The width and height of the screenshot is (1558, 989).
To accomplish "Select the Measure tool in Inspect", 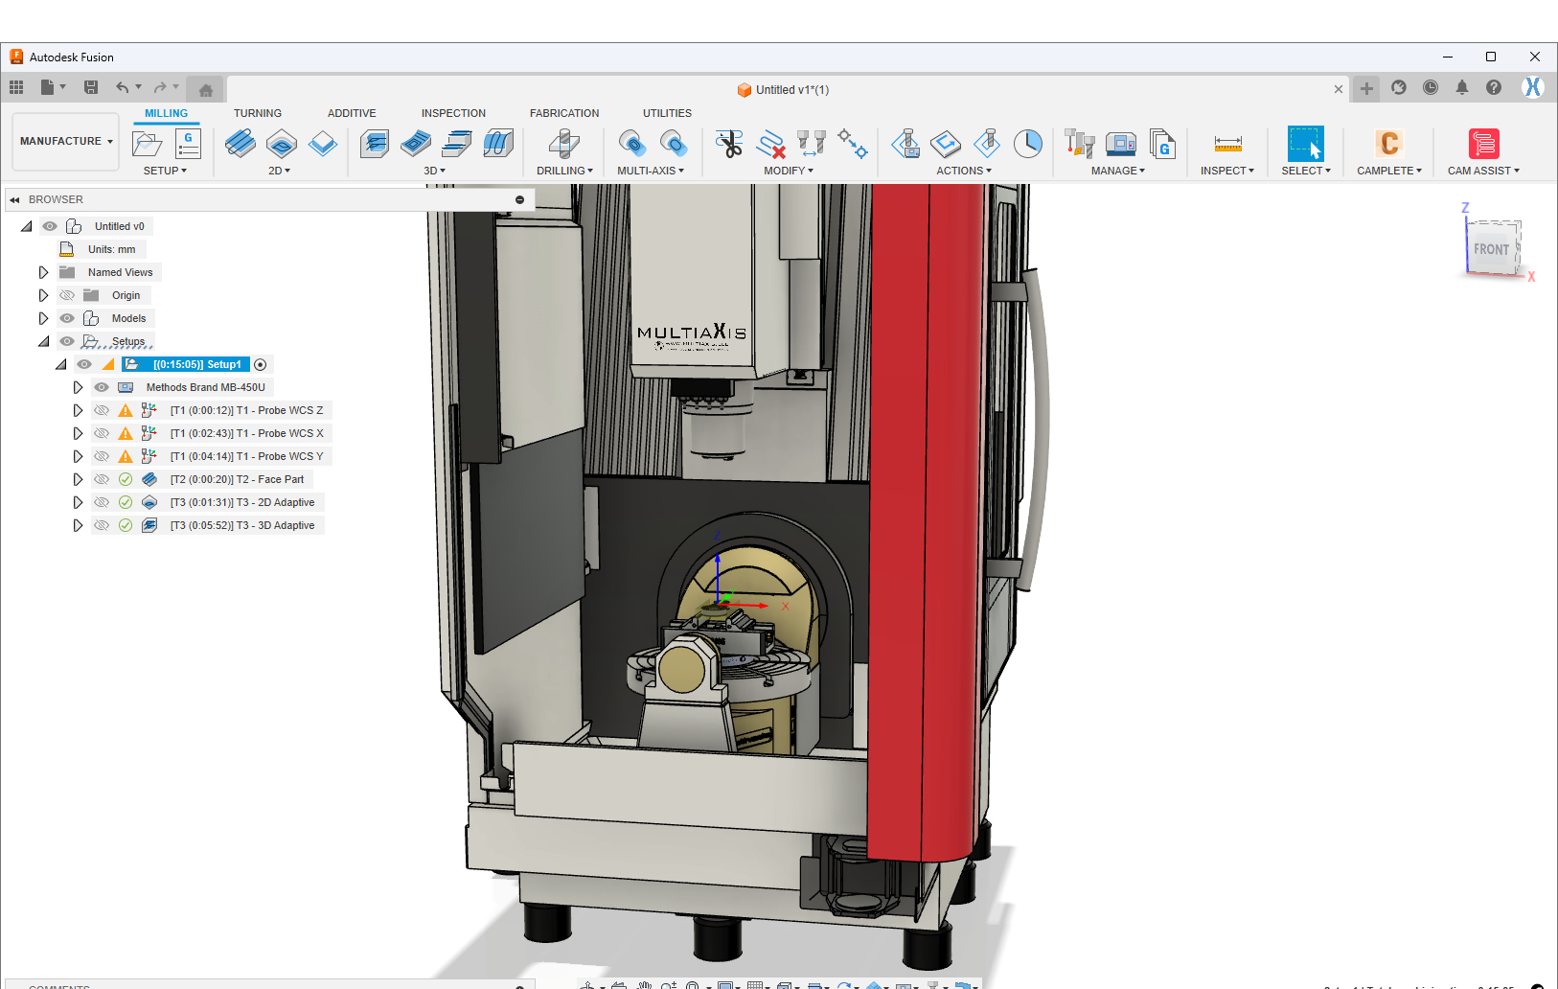I will (1226, 144).
